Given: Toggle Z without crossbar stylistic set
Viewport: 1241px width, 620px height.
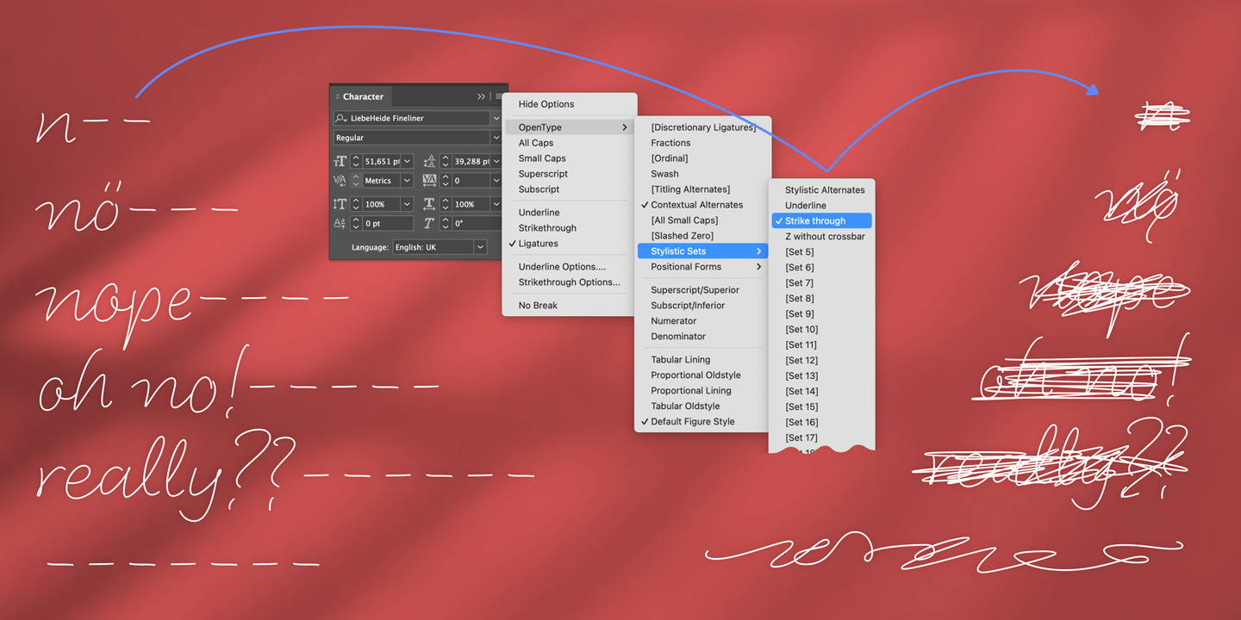Looking at the screenshot, I should click(825, 237).
